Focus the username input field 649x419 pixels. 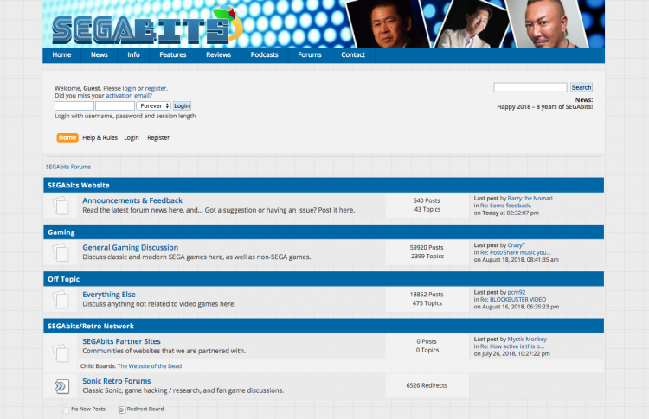81,105
